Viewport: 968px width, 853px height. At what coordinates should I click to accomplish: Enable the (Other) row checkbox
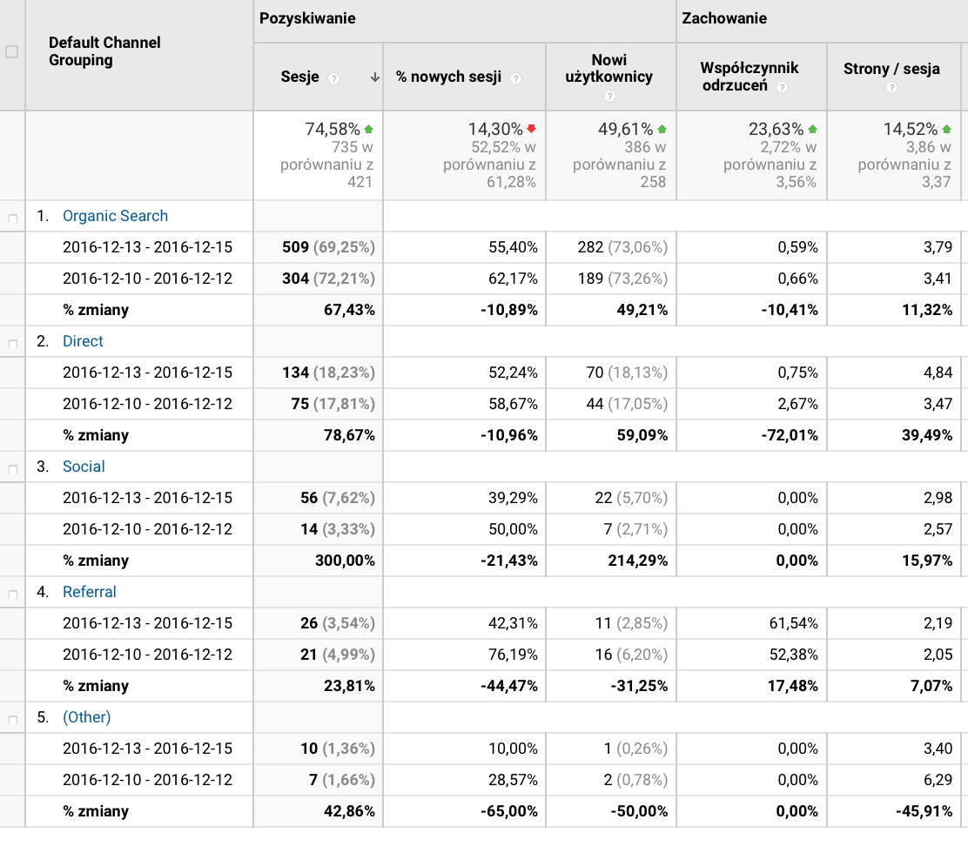click(x=12, y=720)
